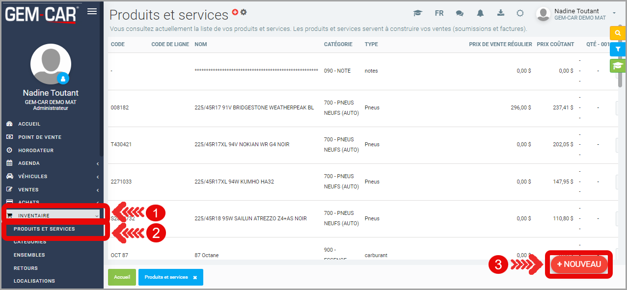This screenshot has height=290, width=627.
Task: Show notifications via the bell icon
Action: [x=480, y=13]
